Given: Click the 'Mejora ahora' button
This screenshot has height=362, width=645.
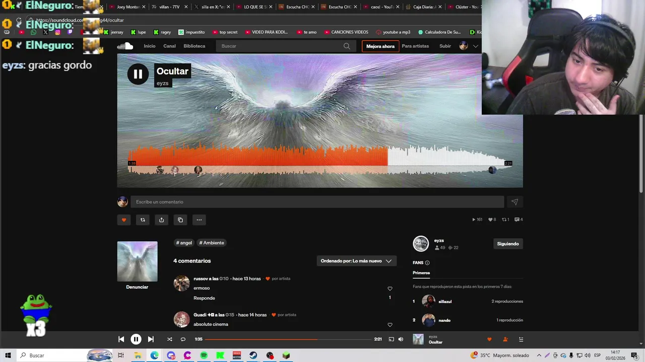Looking at the screenshot, I should click(x=380, y=46).
